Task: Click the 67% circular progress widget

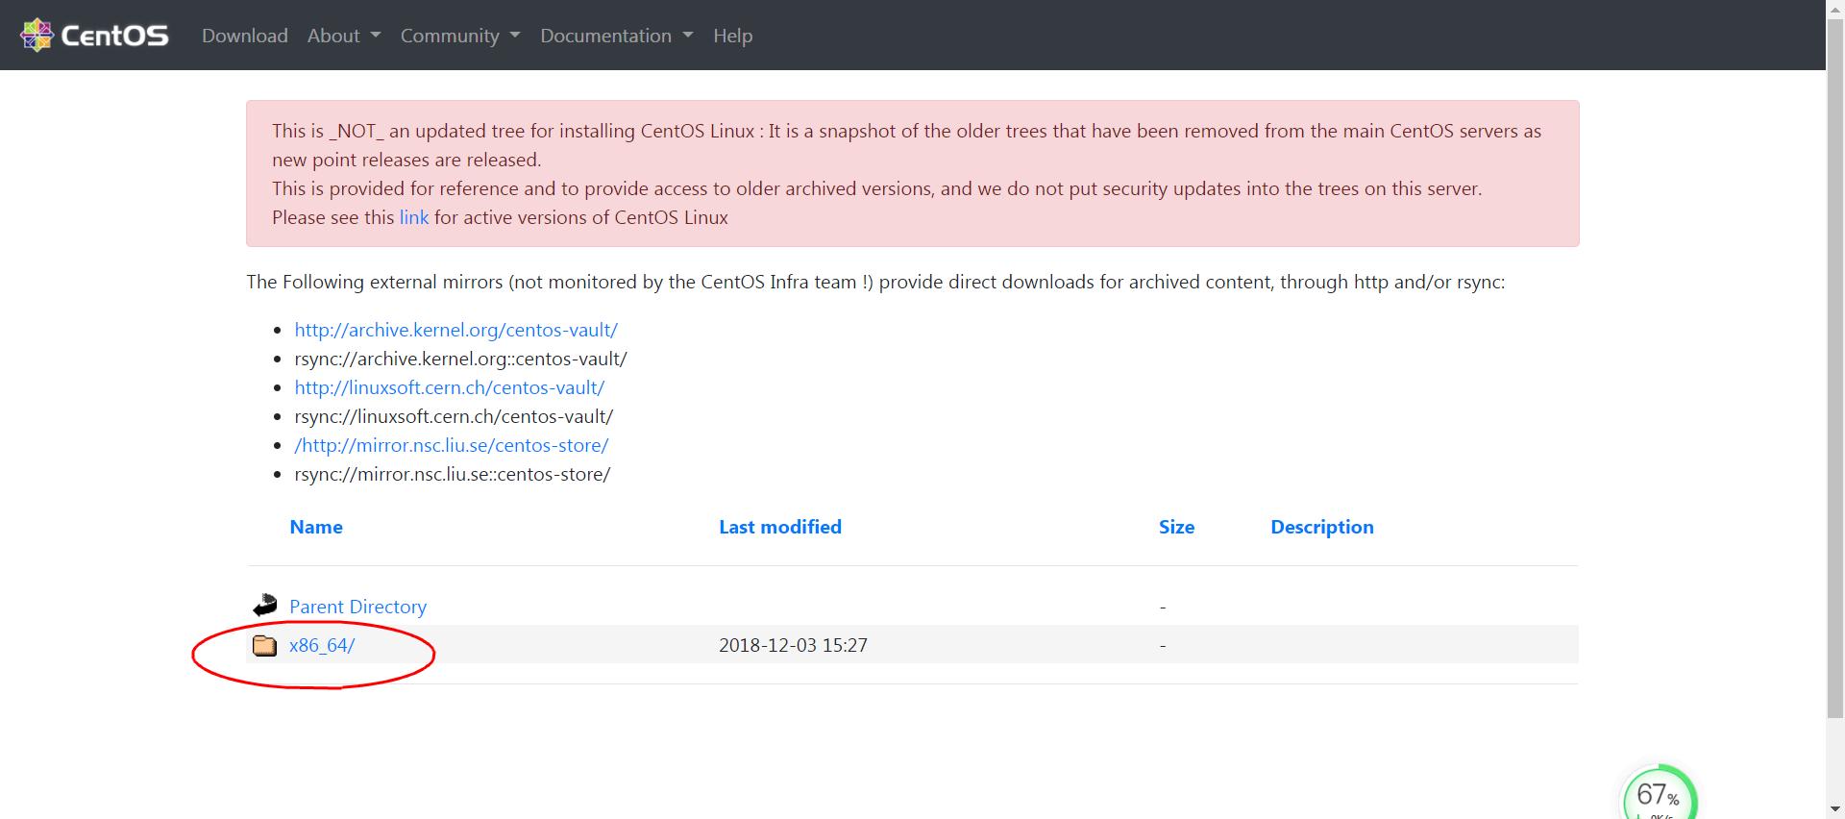Action: tap(1659, 796)
